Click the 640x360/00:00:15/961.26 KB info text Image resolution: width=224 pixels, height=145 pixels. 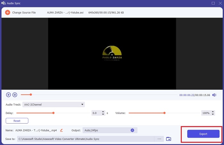[x=106, y=12]
